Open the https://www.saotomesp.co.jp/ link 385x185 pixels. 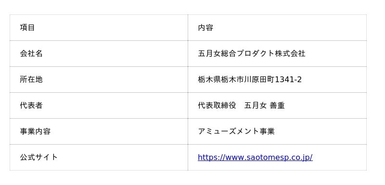pyautogui.click(x=255, y=157)
